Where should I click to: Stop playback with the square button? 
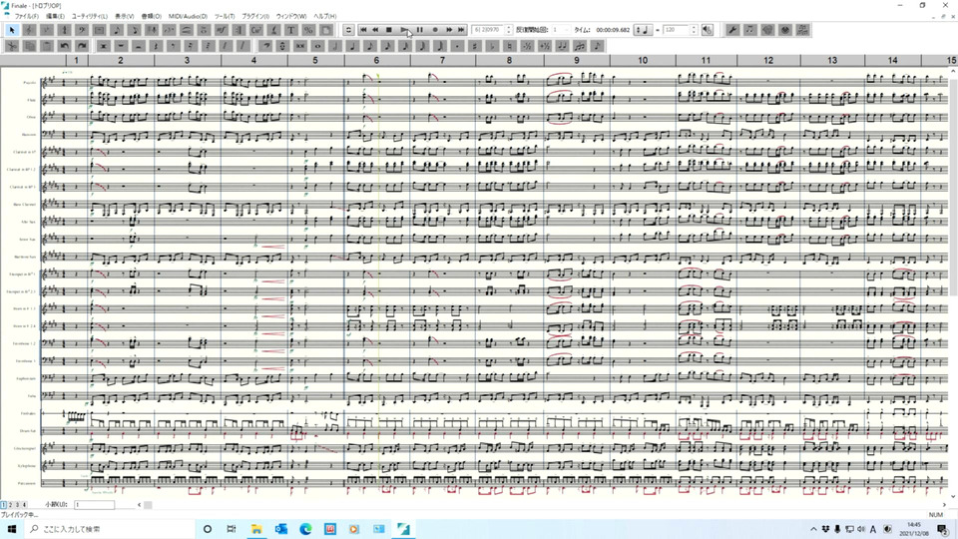click(x=388, y=30)
